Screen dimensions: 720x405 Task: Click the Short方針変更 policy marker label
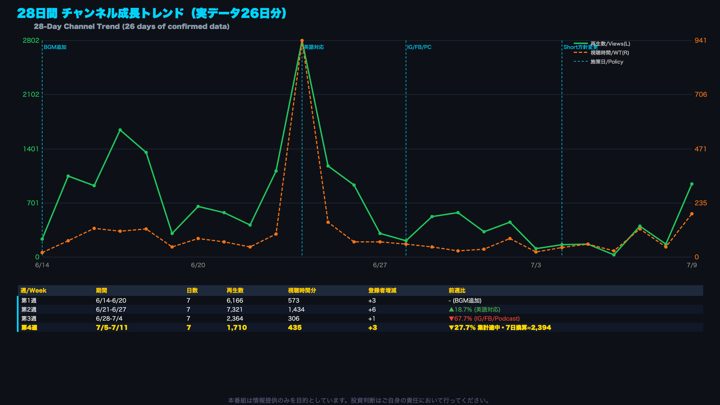580,47
